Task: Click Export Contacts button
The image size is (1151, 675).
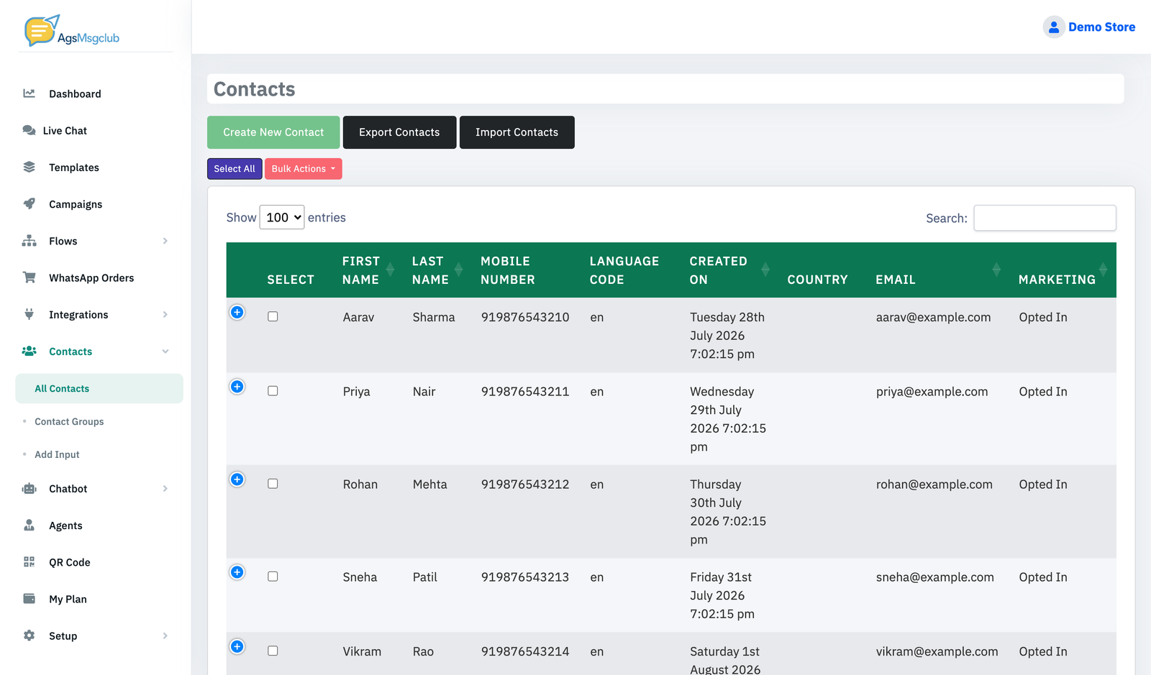Action: pyautogui.click(x=399, y=132)
